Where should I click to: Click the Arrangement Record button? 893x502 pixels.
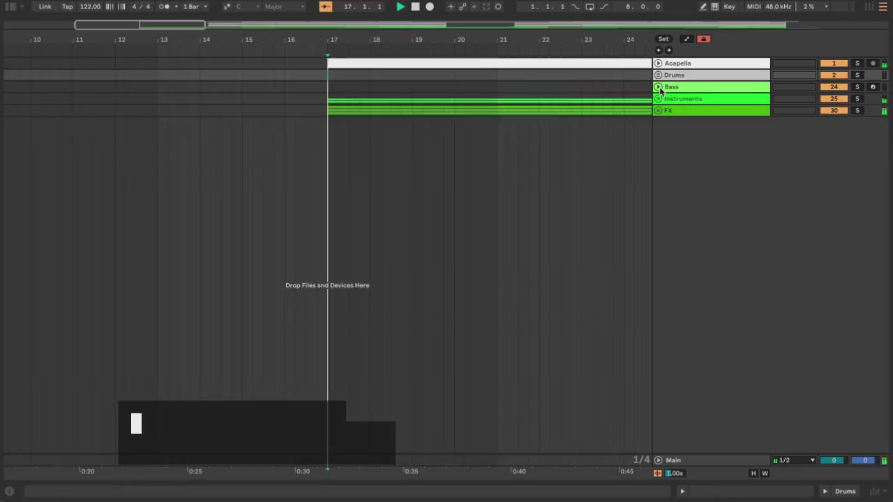(x=430, y=7)
